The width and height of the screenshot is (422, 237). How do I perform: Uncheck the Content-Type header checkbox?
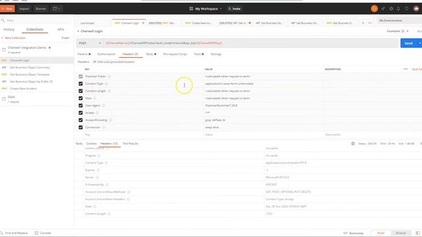pos(80,84)
